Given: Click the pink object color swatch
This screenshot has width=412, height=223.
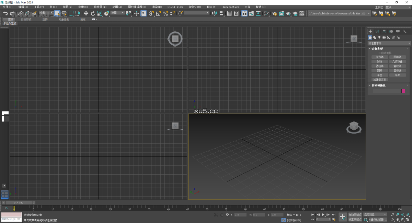Looking at the screenshot, I should (x=403, y=91).
